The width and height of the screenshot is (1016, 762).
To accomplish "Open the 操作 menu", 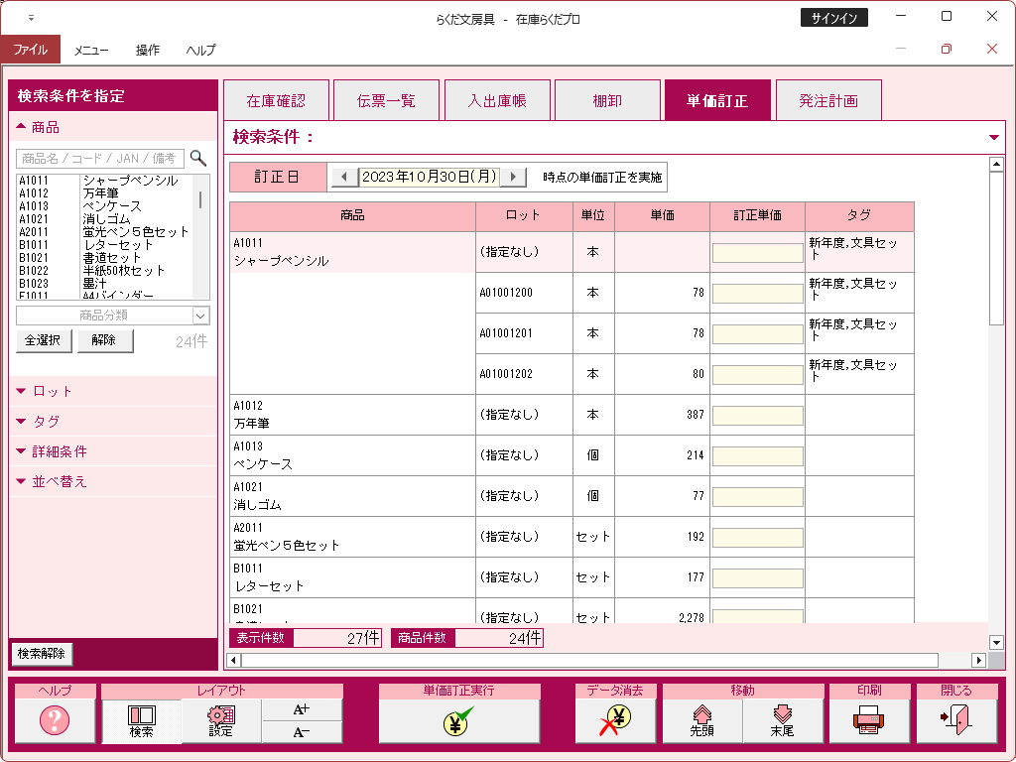I will coord(148,50).
